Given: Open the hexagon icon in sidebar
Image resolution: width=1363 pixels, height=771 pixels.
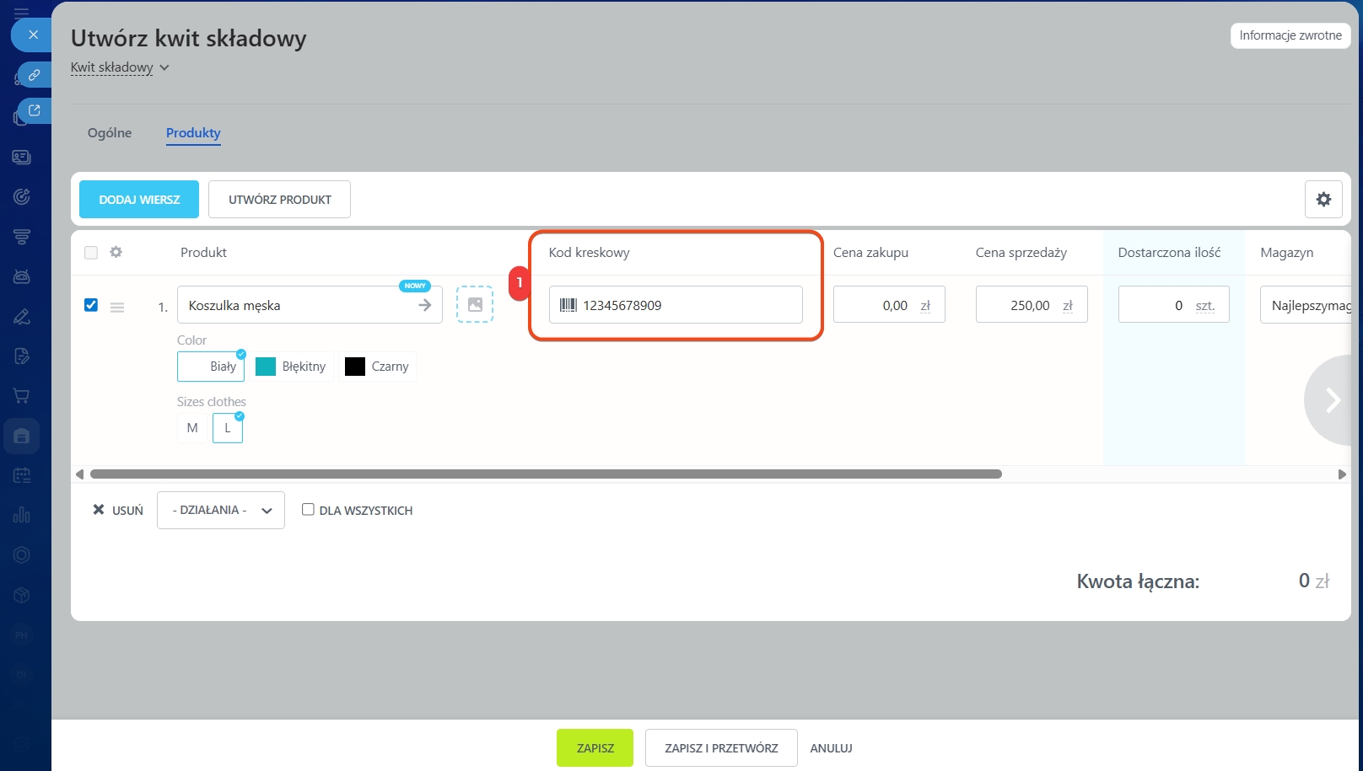Looking at the screenshot, I should tap(22, 554).
